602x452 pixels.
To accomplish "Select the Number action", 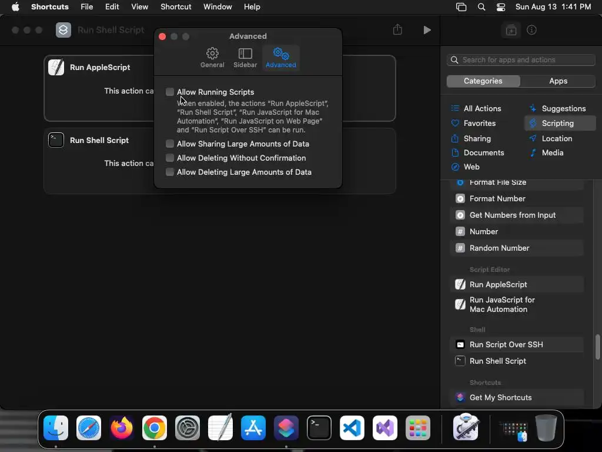I will coord(517,232).
